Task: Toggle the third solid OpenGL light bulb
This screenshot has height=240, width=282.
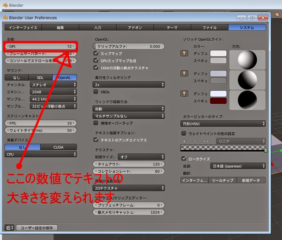Action: point(184,94)
